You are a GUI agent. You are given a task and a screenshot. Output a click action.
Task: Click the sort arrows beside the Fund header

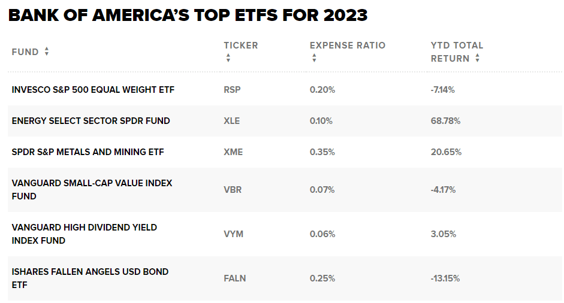click(47, 52)
